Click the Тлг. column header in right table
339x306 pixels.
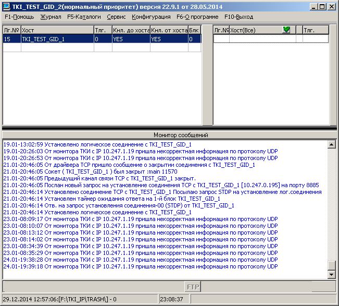point(315,30)
